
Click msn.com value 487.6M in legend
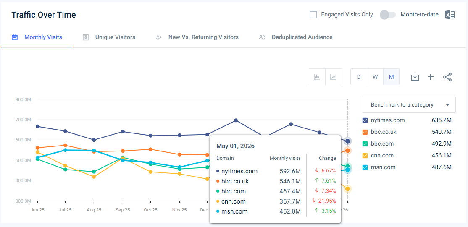click(x=442, y=167)
